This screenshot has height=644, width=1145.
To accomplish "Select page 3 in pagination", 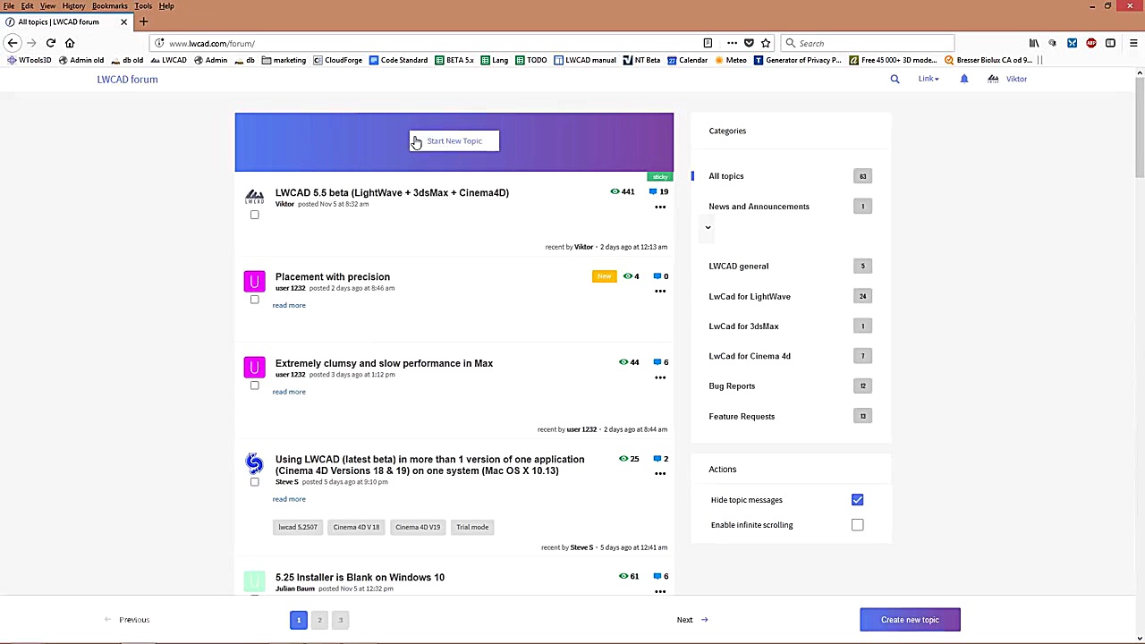I will pos(340,620).
